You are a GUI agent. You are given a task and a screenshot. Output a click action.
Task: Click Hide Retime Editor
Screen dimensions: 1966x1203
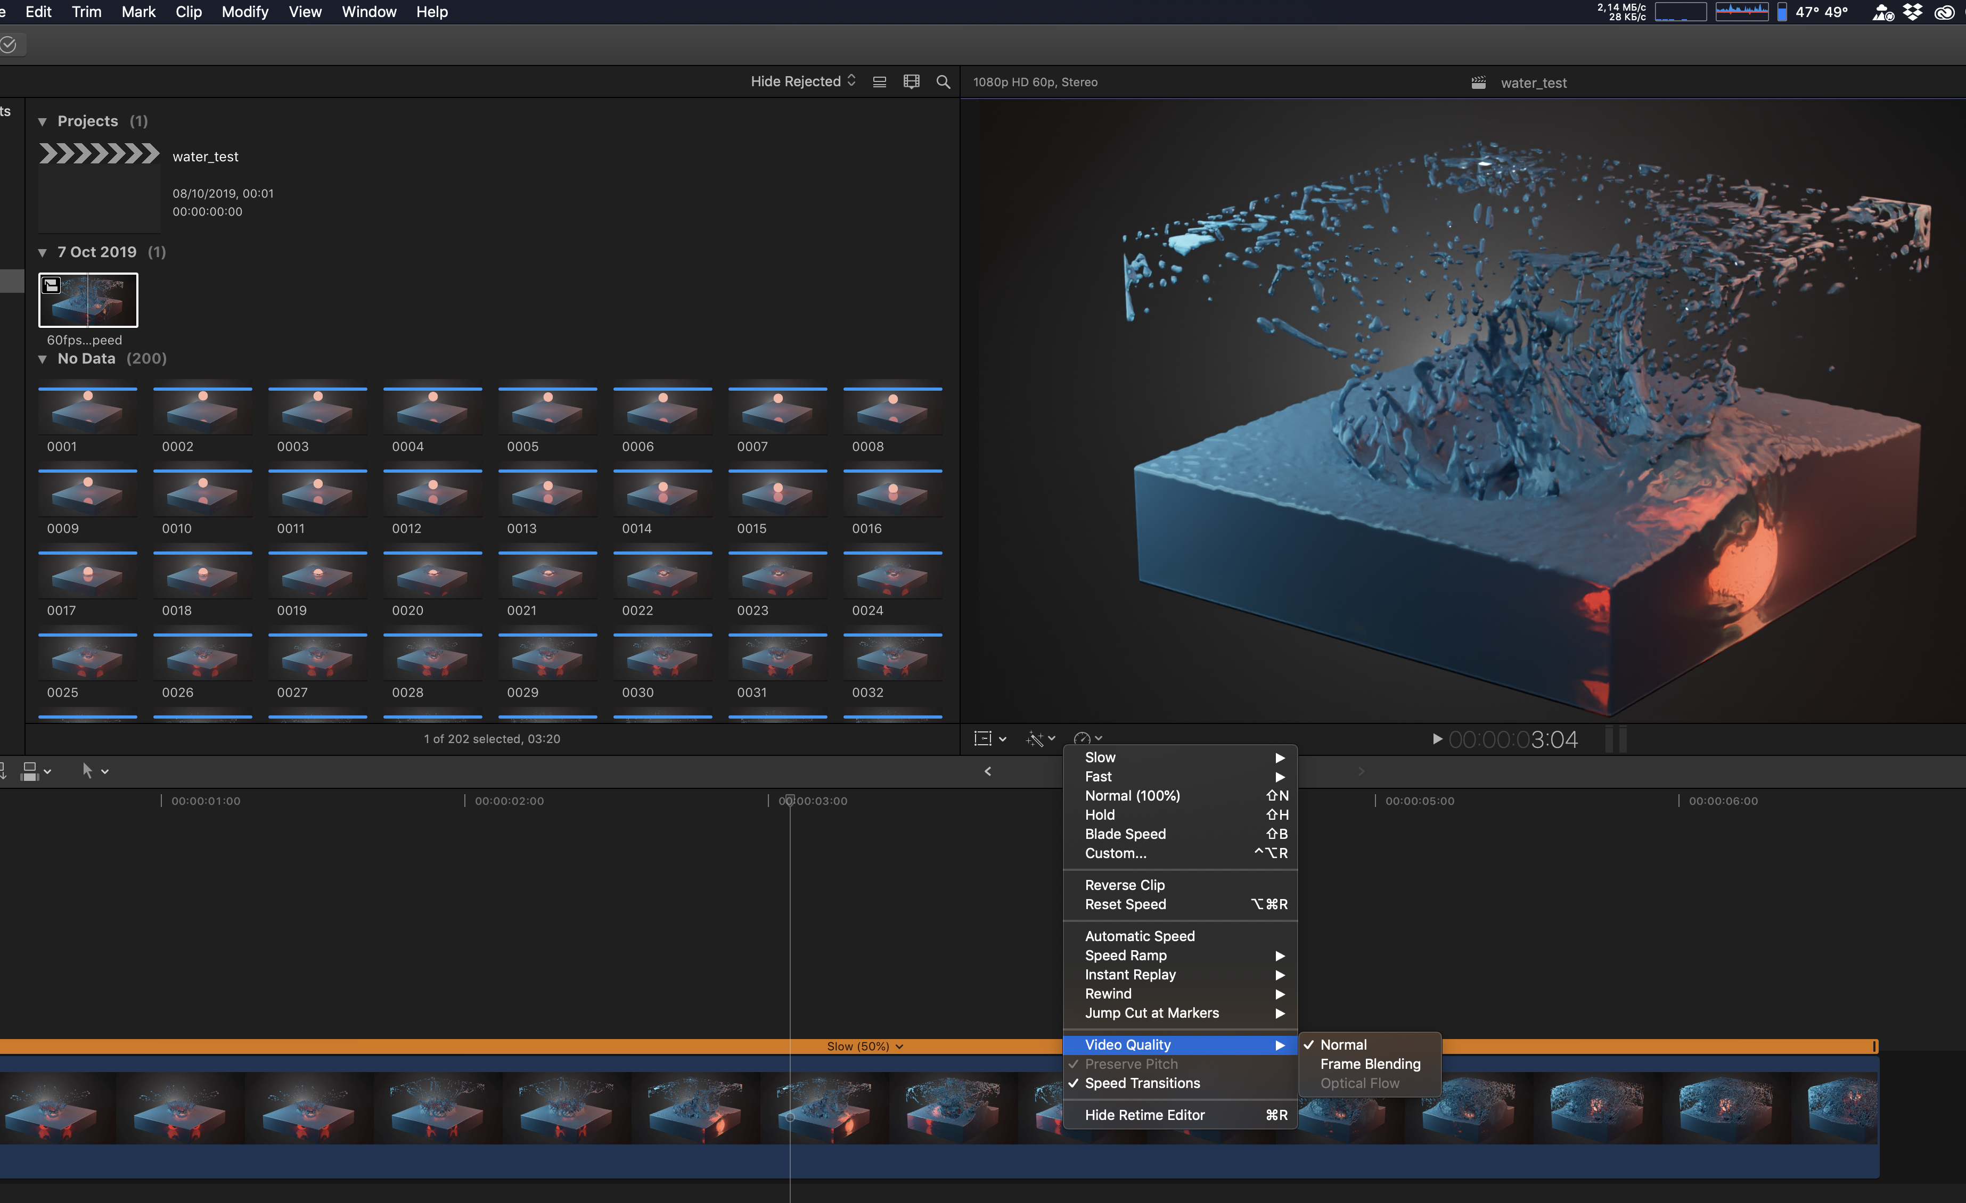click(1180, 1115)
